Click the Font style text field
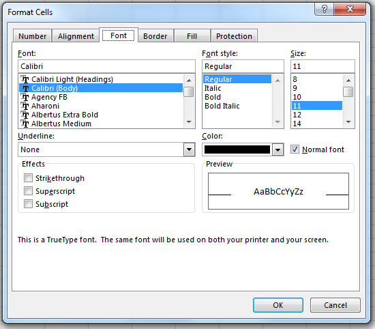 click(x=243, y=66)
